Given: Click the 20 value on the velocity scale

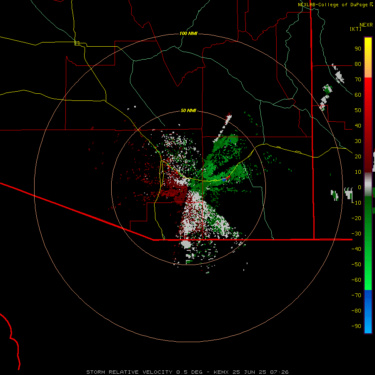Looking at the screenshot, I should click(x=358, y=157).
